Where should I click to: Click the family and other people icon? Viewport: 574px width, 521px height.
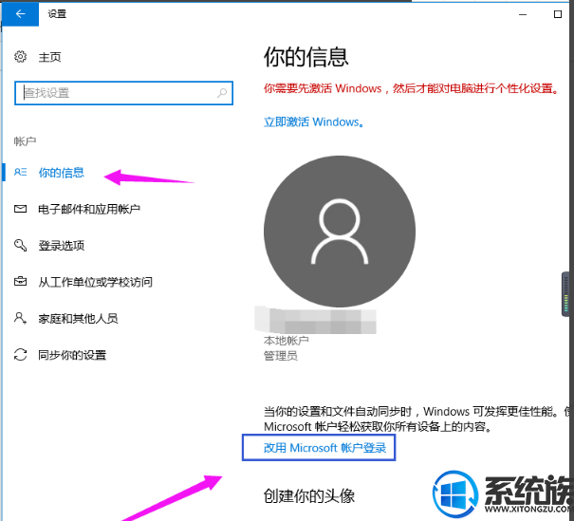[x=21, y=318]
